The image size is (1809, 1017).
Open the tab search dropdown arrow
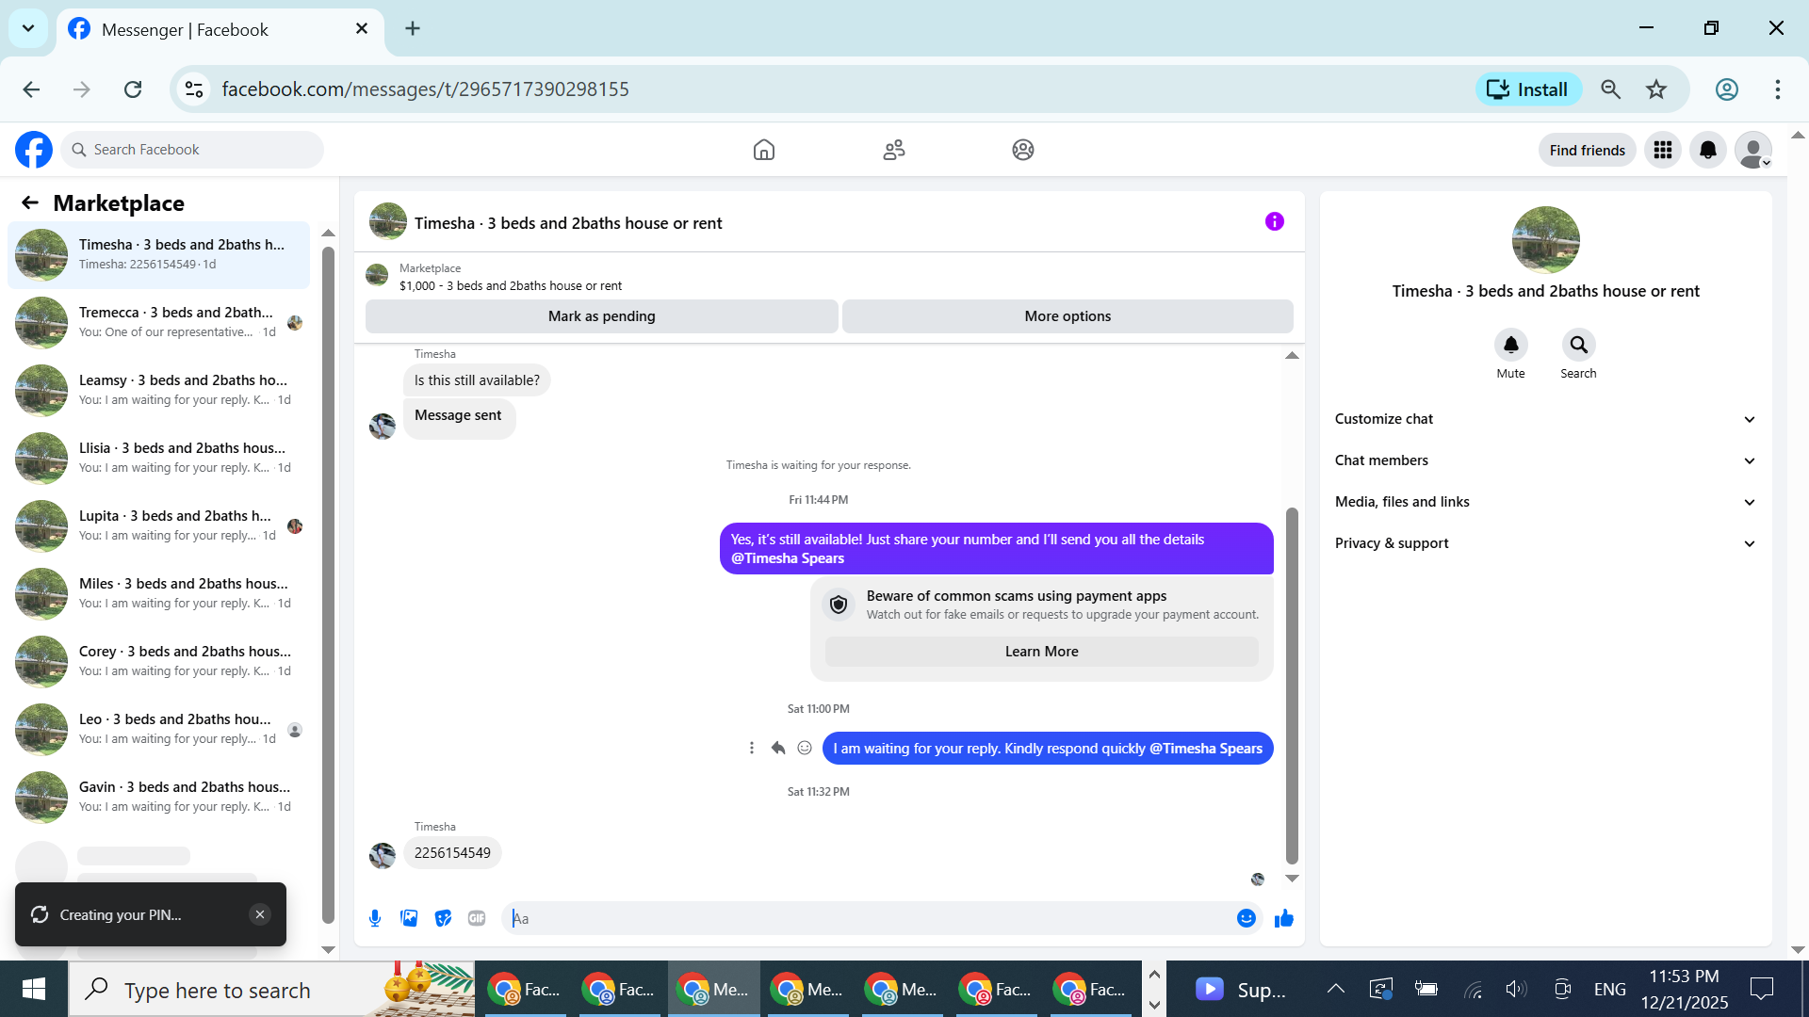pos(28,28)
